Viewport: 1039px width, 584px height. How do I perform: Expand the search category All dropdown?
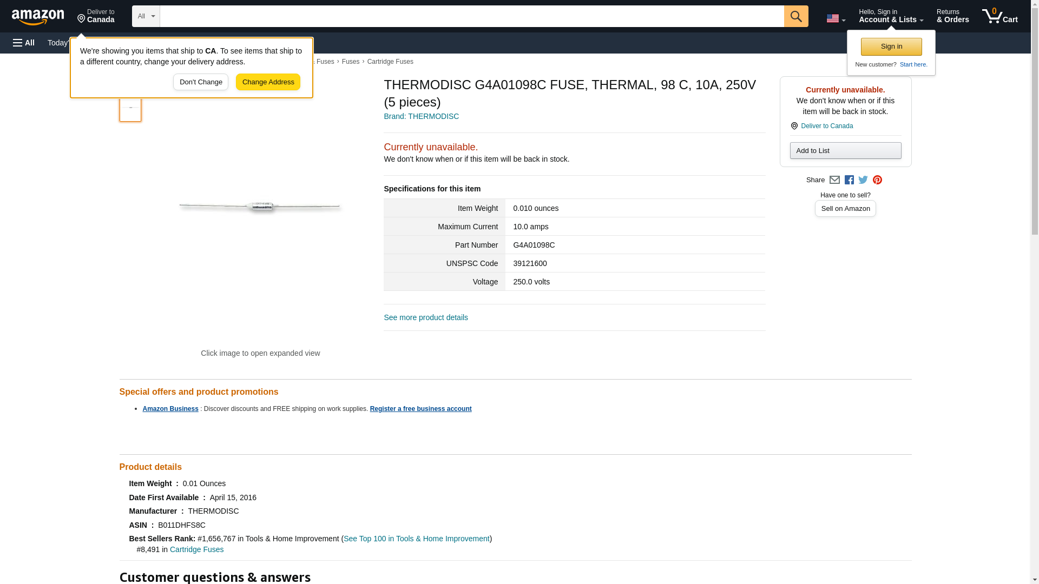(x=146, y=16)
